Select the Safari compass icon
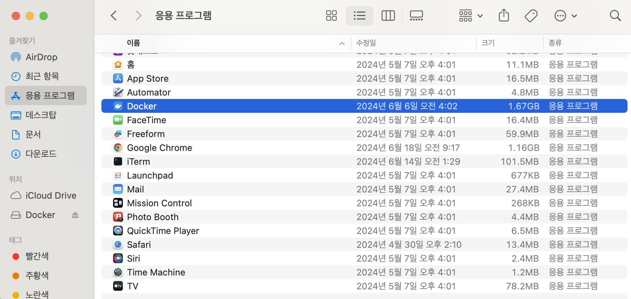 118,244
